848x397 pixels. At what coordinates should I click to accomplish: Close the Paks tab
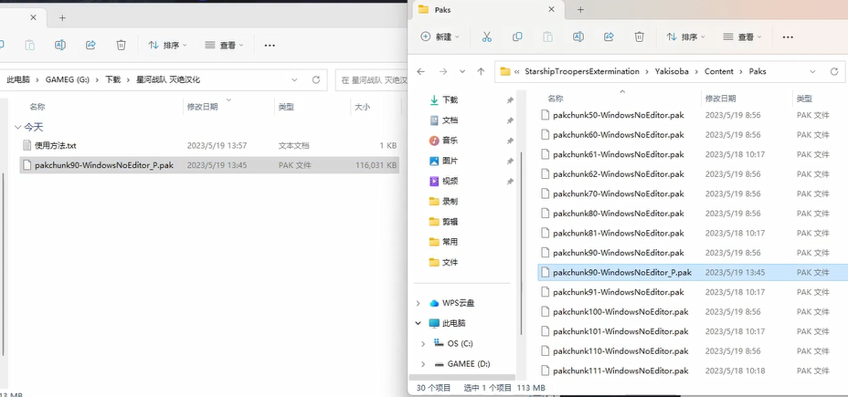point(552,9)
